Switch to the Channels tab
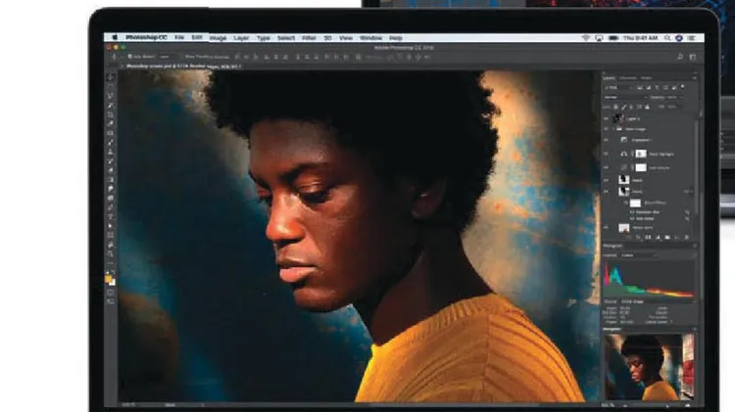The width and height of the screenshot is (735, 412). pos(627,78)
